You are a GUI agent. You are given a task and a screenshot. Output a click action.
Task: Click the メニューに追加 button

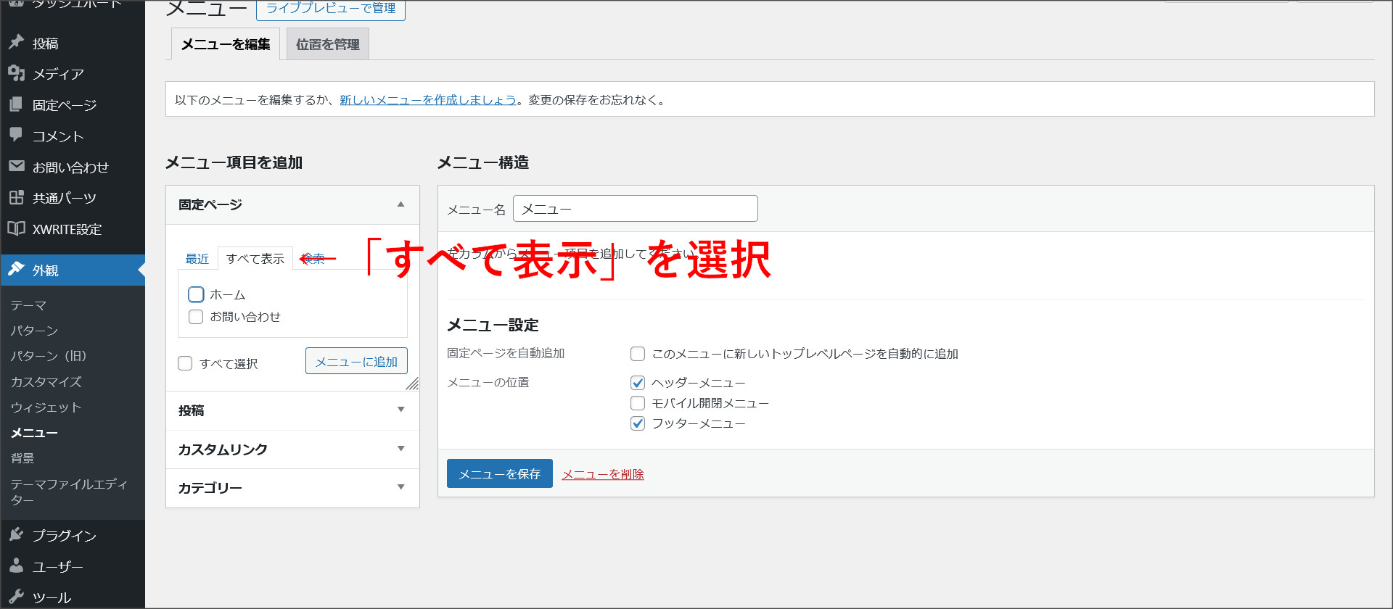[356, 361]
